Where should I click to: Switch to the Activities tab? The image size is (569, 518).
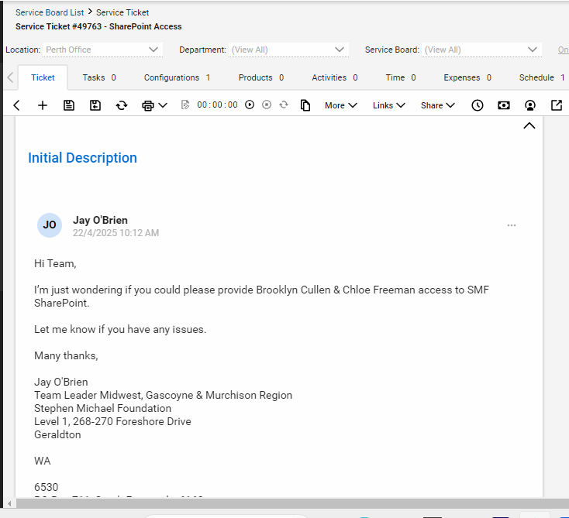(335, 77)
